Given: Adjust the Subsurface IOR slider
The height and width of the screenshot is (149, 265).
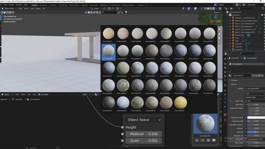Looking at the screenshot, I should [256, 121].
